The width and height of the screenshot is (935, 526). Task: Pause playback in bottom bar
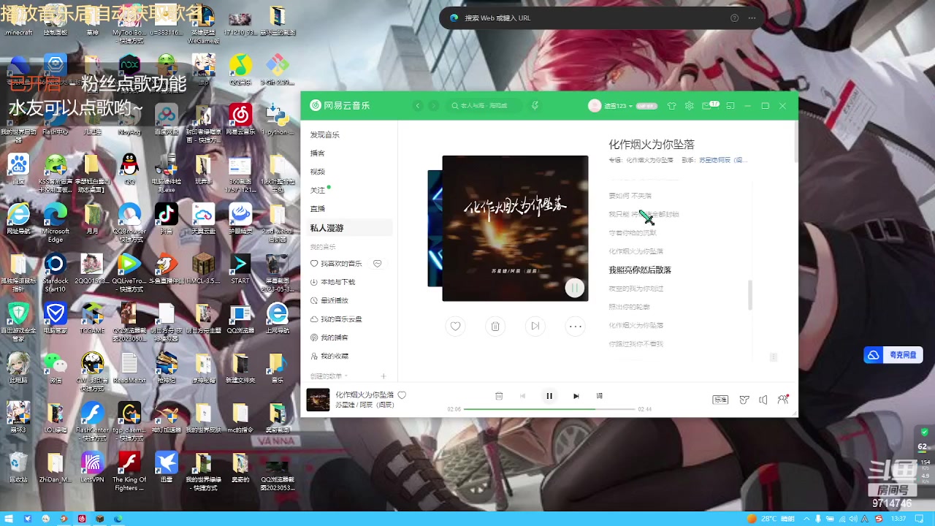[549, 396]
